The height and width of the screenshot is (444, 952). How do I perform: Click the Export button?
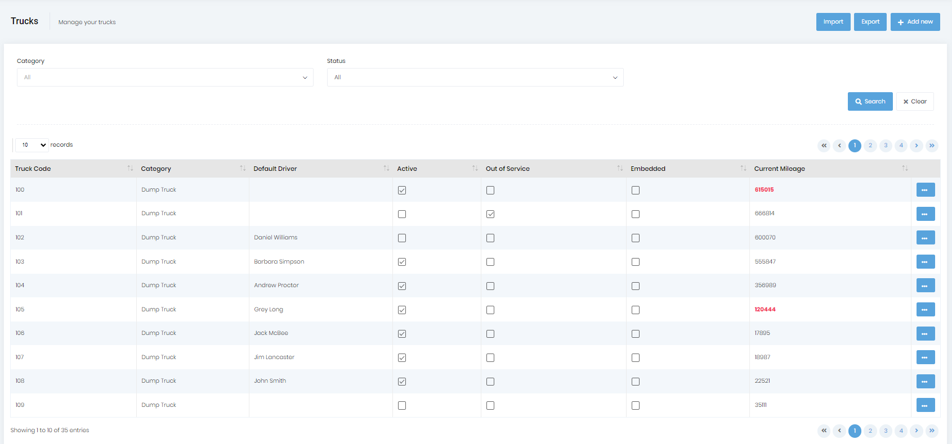coord(870,22)
